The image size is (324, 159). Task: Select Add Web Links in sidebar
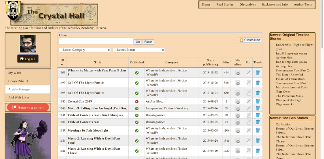28,98
